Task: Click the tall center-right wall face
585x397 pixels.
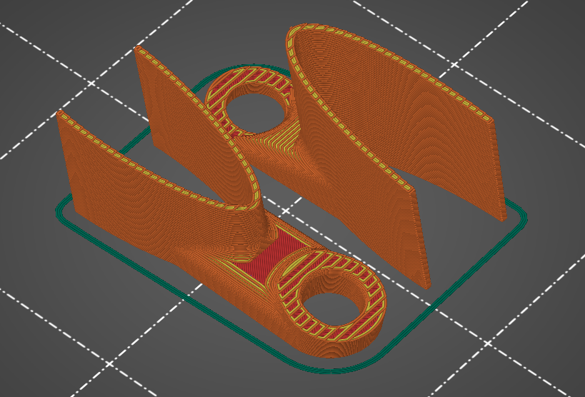Action: click(x=357, y=179)
